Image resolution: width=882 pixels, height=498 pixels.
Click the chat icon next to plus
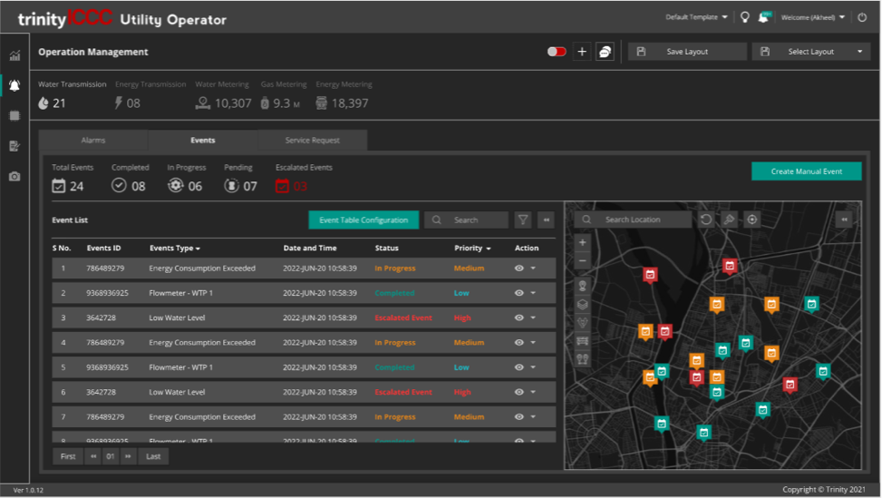[x=606, y=52]
